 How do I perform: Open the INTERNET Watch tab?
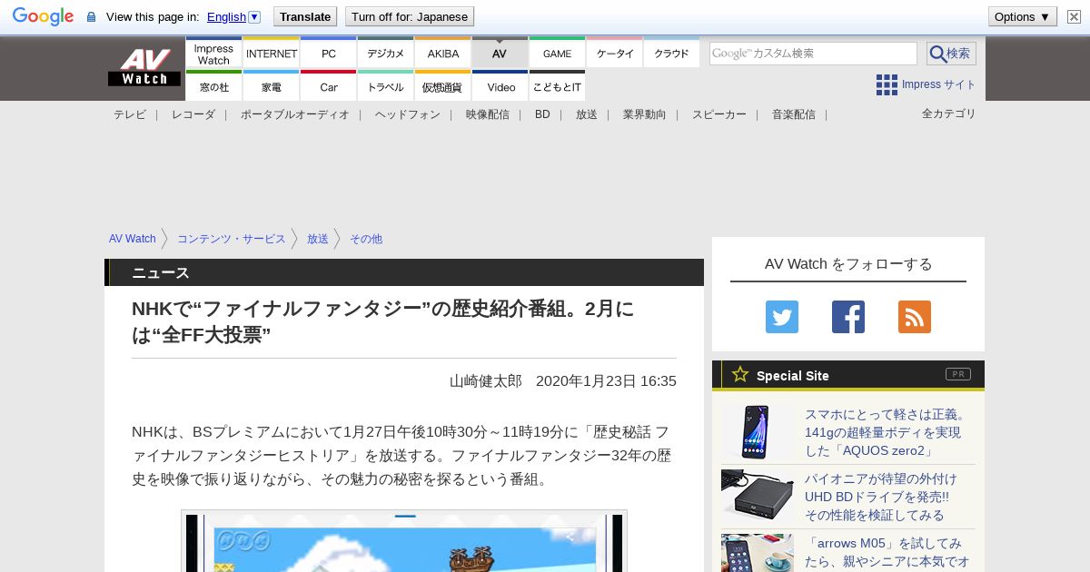(271, 54)
